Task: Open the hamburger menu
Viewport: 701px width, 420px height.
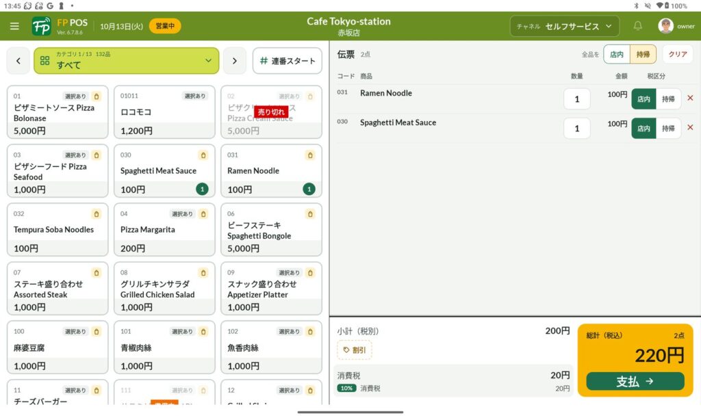Action: (14, 26)
